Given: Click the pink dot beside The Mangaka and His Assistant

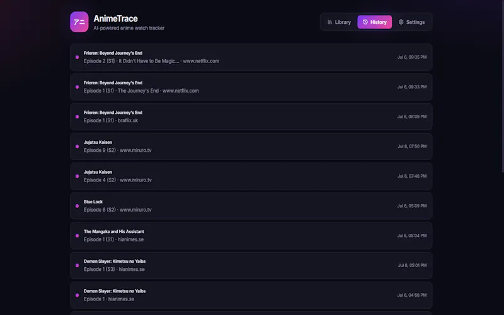Looking at the screenshot, I should pos(77,236).
